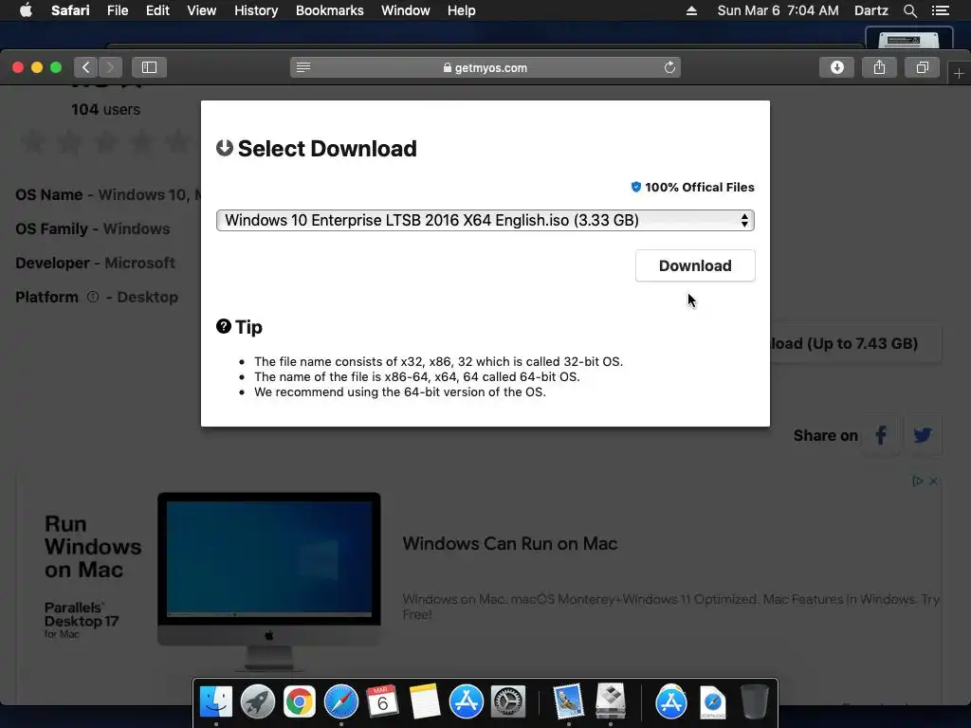The width and height of the screenshot is (971, 728).
Task: Open the Edit menu
Action: (x=157, y=10)
